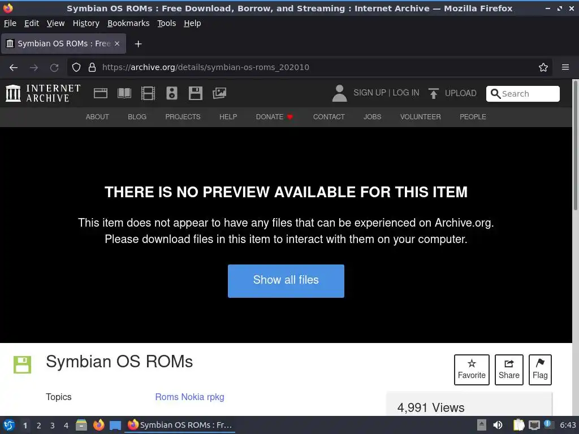Bookmark this page with star icon
Image resolution: width=579 pixels, height=434 pixels.
pos(543,67)
